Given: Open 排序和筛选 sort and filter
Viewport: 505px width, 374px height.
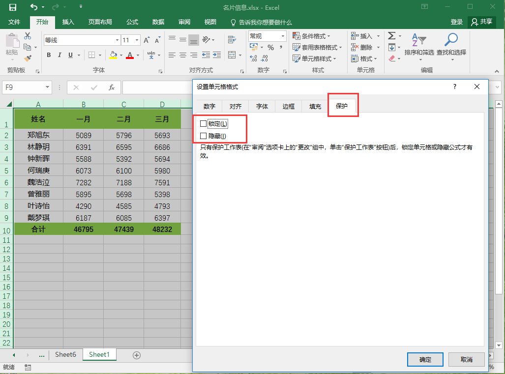Looking at the screenshot, I should click(419, 47).
